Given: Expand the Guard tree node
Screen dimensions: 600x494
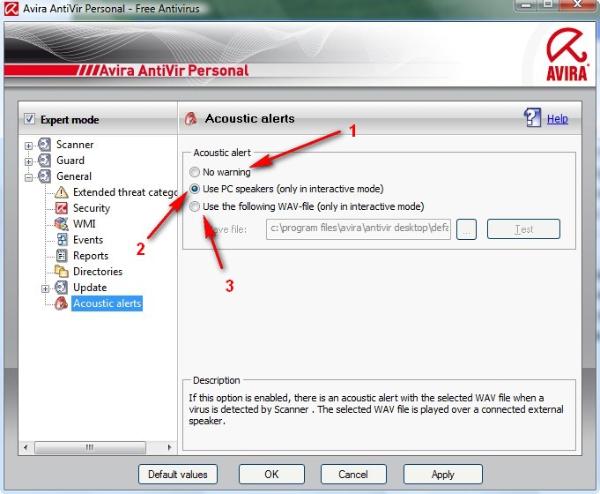Looking at the screenshot, I should (x=28, y=161).
